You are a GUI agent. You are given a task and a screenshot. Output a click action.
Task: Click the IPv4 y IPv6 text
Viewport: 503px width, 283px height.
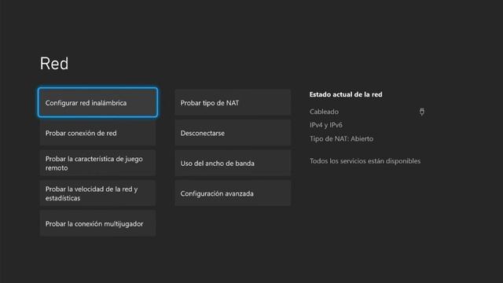tap(326, 125)
